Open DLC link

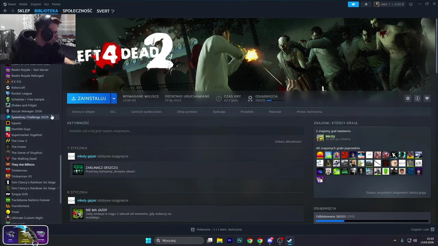113,112
